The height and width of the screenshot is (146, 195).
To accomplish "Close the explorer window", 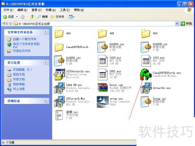I will [191, 4].
